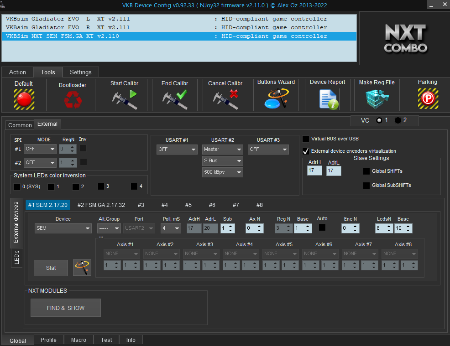Image resolution: width=450 pixels, height=346 pixels.
Task: Open the Device Report document icon
Action: 329,99
